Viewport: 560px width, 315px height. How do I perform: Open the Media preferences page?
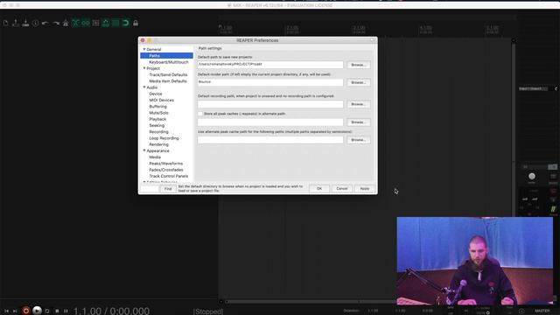click(155, 157)
